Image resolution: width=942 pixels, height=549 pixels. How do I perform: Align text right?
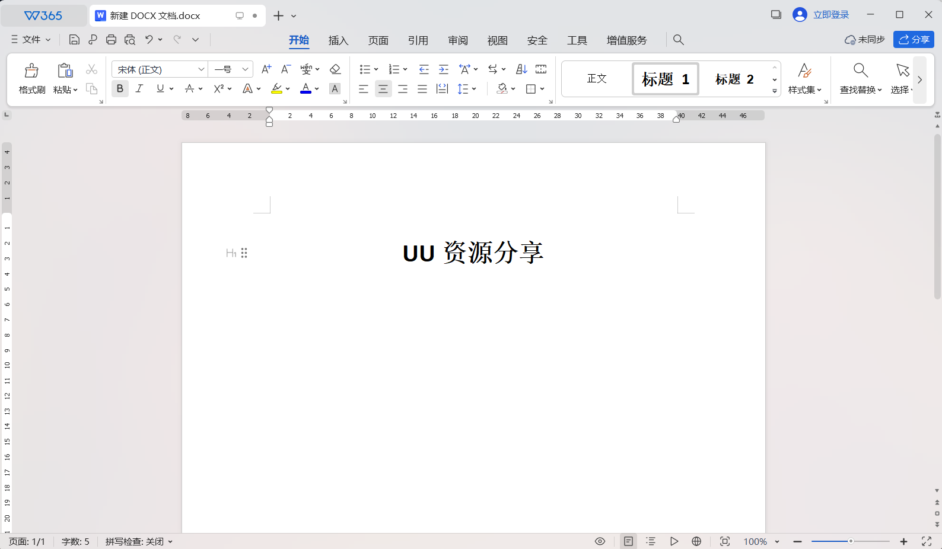click(403, 89)
